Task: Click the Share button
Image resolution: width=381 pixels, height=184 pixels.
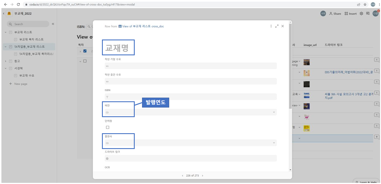Action: (x=335, y=14)
